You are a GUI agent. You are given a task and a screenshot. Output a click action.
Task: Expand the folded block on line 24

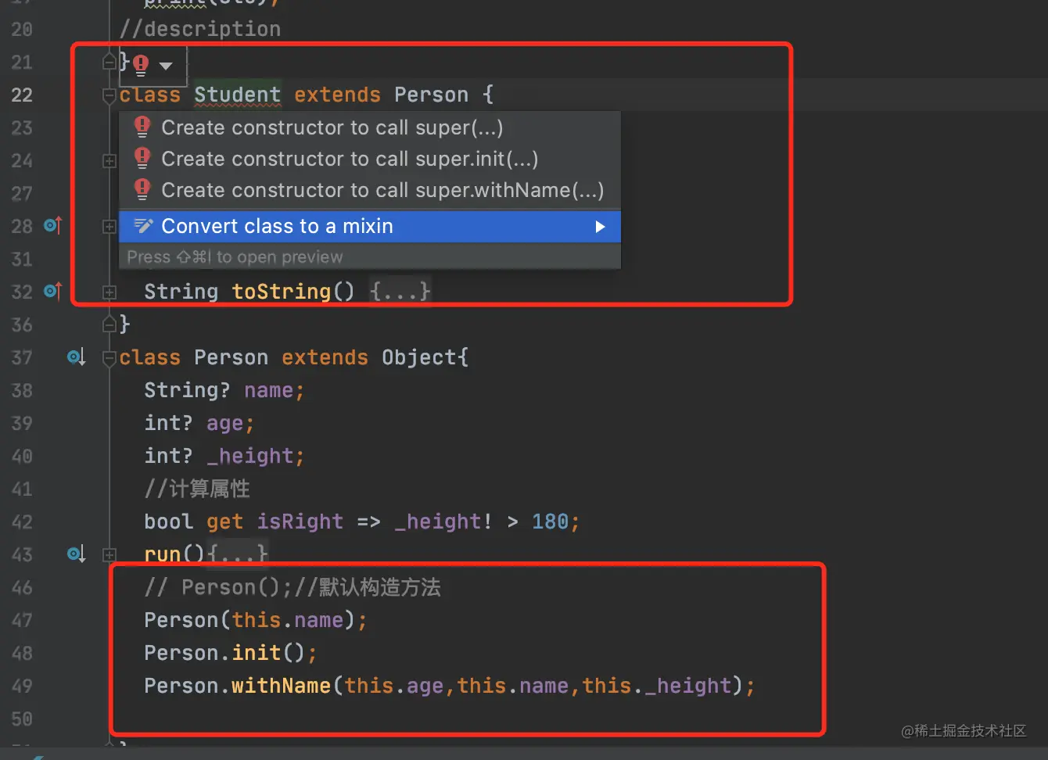(109, 160)
